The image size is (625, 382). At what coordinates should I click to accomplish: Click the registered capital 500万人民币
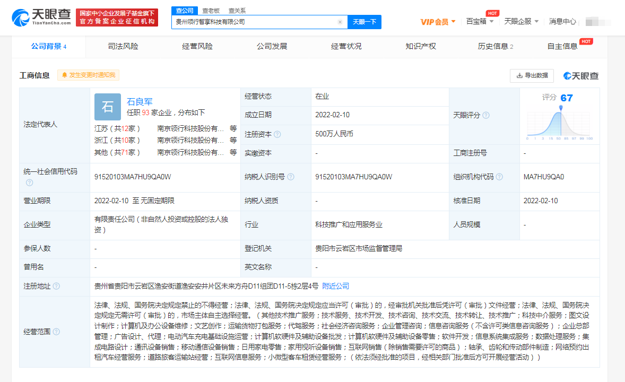coord(334,134)
